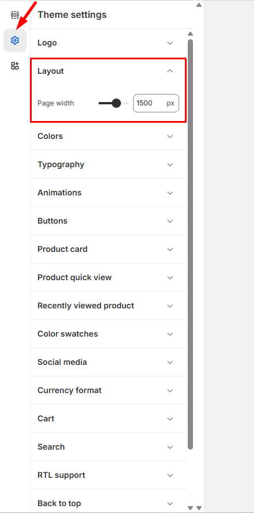This screenshot has height=513, width=254.
Task: Click the outer scrollbar up arrow
Action: [199, 5]
